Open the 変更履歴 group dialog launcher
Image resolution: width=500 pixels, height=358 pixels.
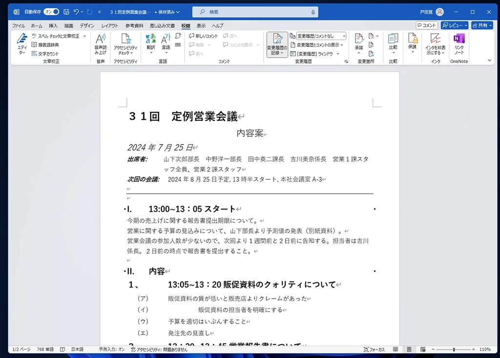pyautogui.click(x=346, y=62)
